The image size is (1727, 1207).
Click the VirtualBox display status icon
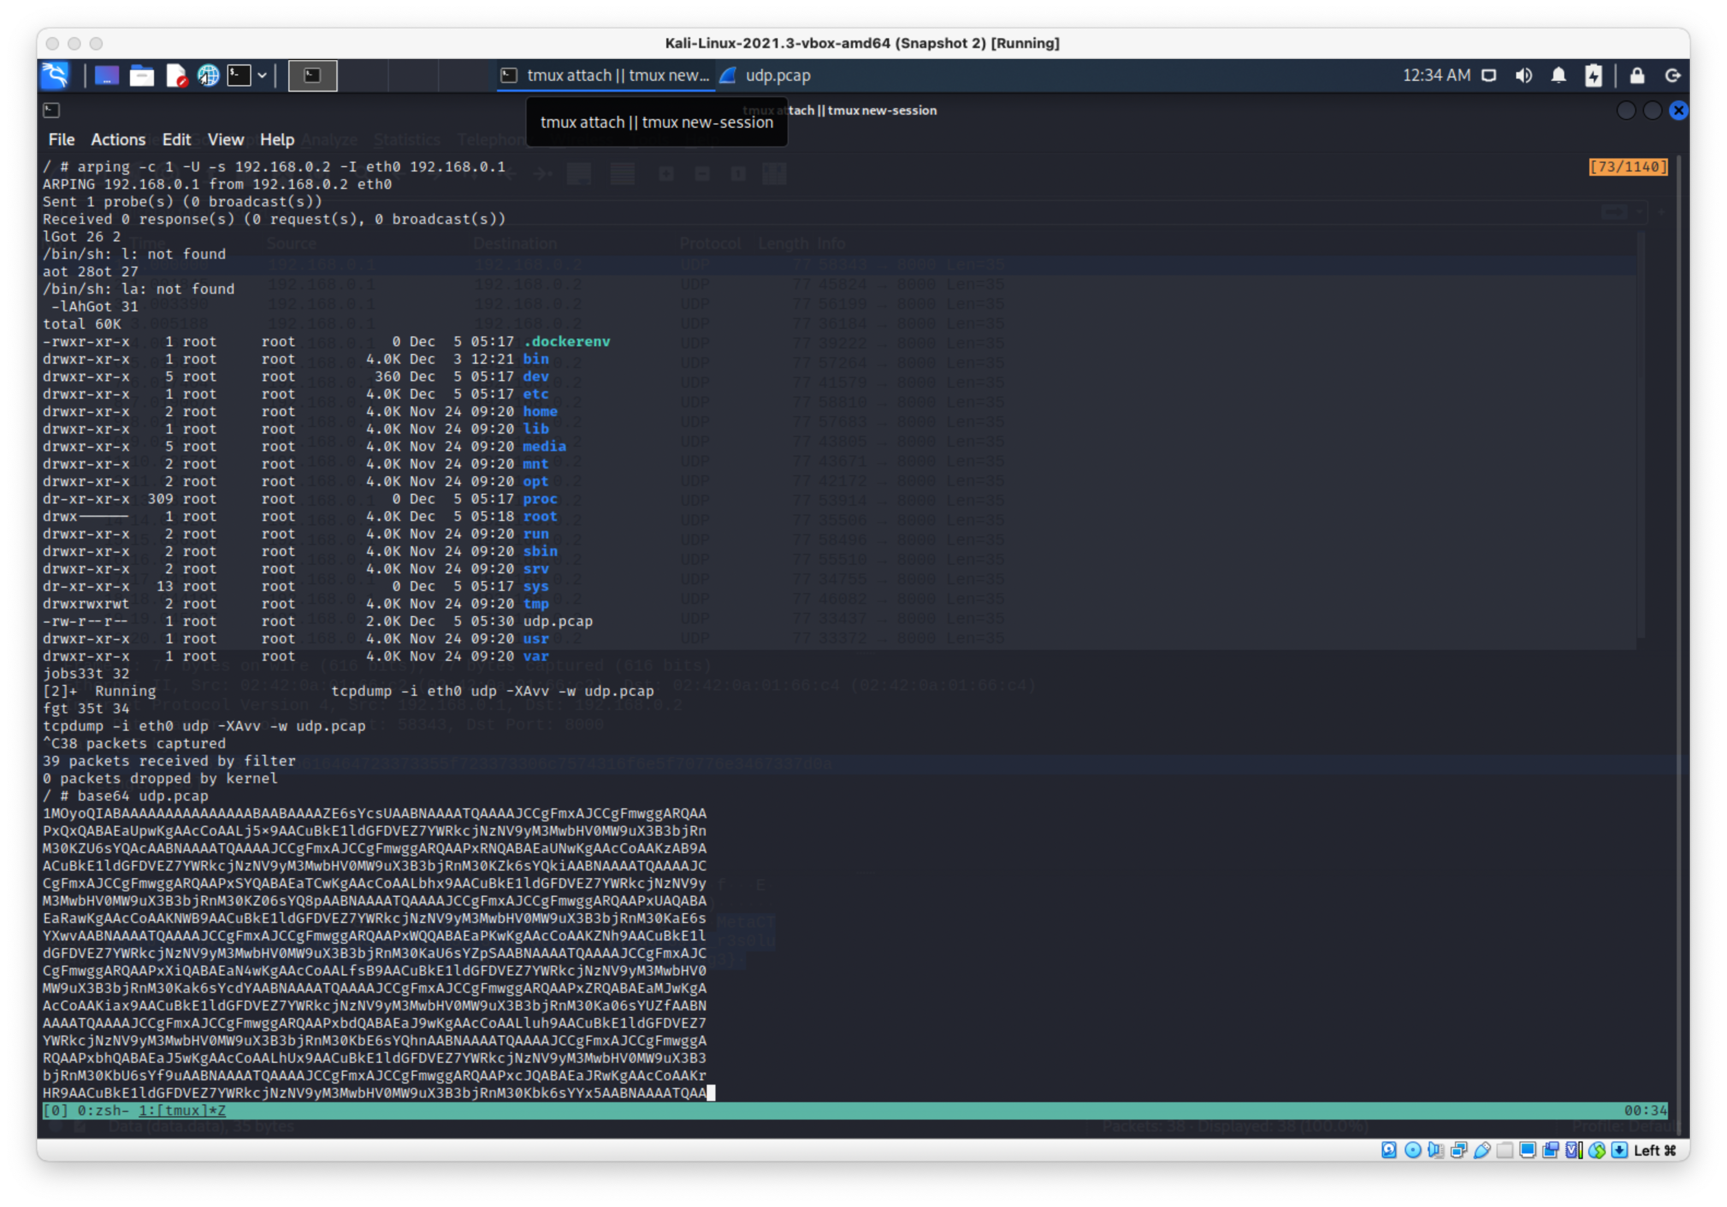(x=1528, y=1150)
